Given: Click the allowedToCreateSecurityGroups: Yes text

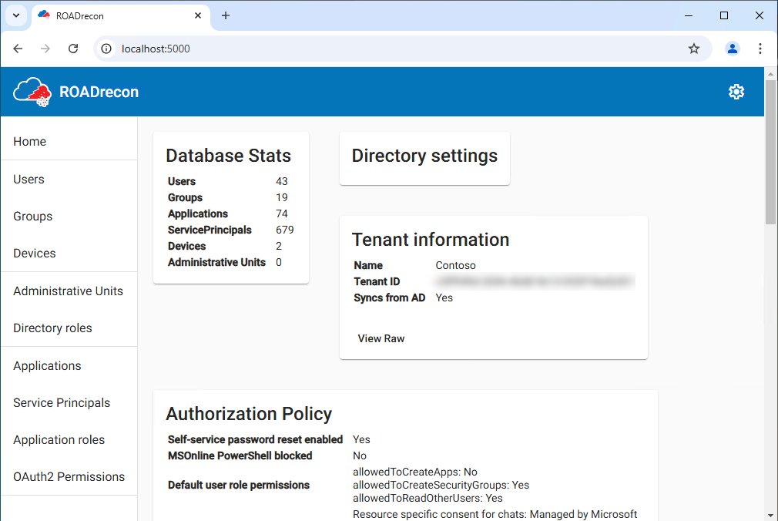Looking at the screenshot, I should 441,486.
